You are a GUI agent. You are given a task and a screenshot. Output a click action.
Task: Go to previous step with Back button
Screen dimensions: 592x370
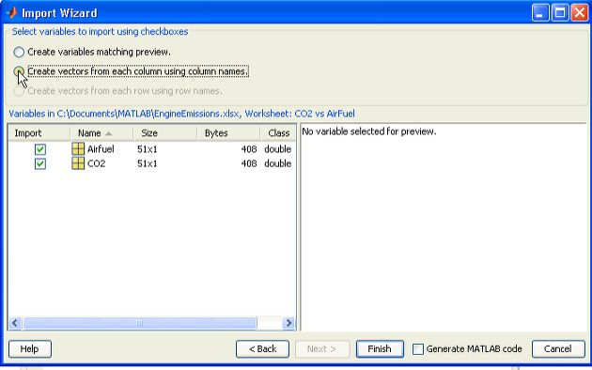(x=263, y=349)
